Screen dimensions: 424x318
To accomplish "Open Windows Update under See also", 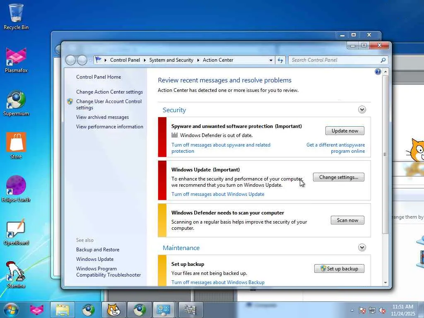I will click(95, 259).
